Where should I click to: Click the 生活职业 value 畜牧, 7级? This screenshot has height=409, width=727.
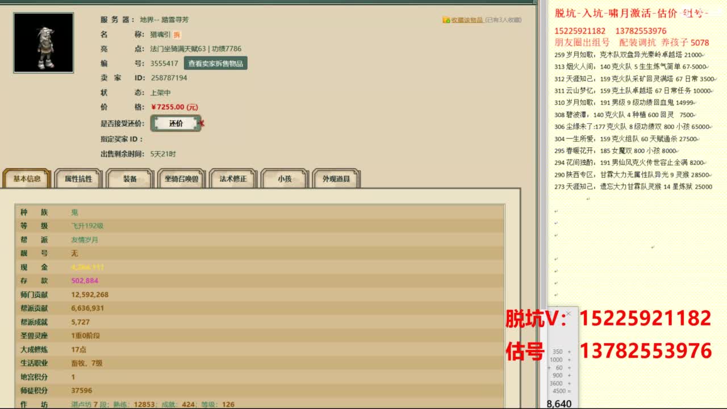(87, 363)
